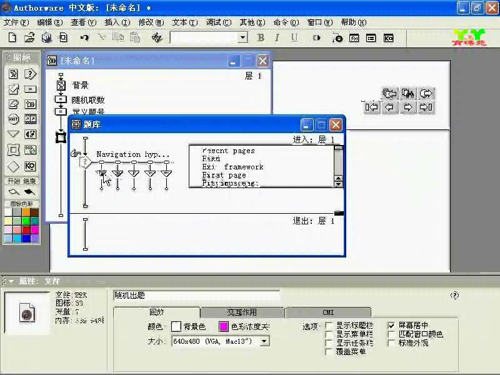Switch to the CMI tab

pos(327,312)
